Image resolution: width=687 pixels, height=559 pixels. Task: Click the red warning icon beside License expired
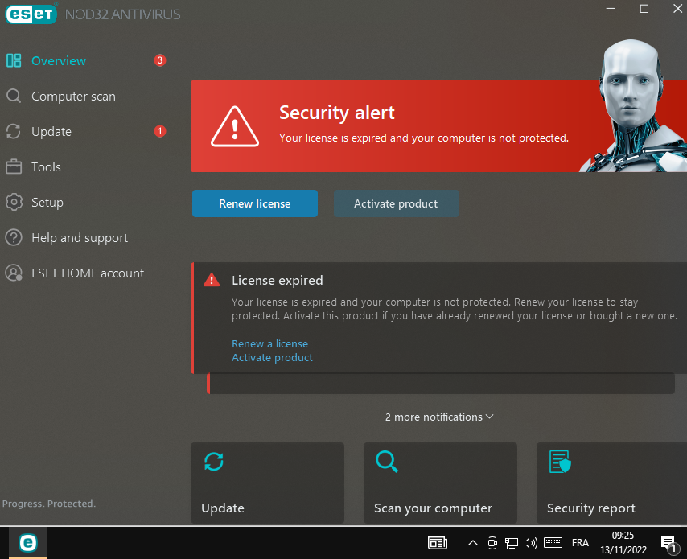tap(212, 280)
